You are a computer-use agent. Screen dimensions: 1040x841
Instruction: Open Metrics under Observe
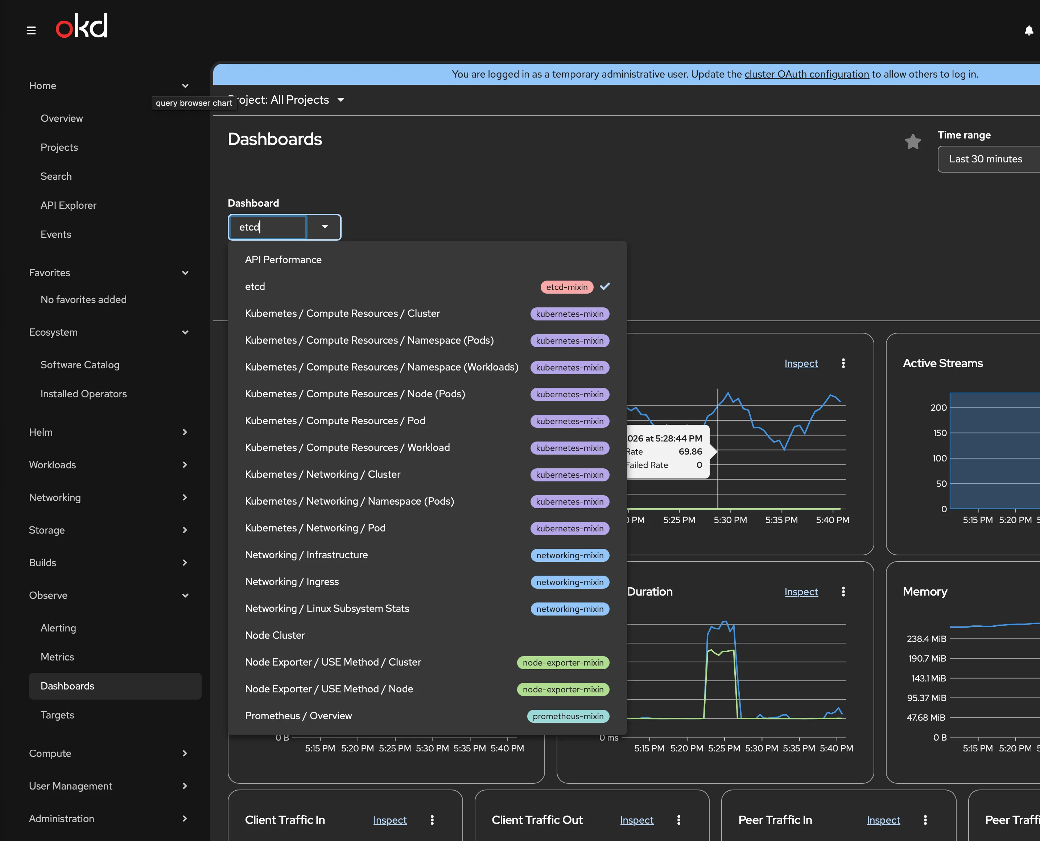tap(115, 657)
